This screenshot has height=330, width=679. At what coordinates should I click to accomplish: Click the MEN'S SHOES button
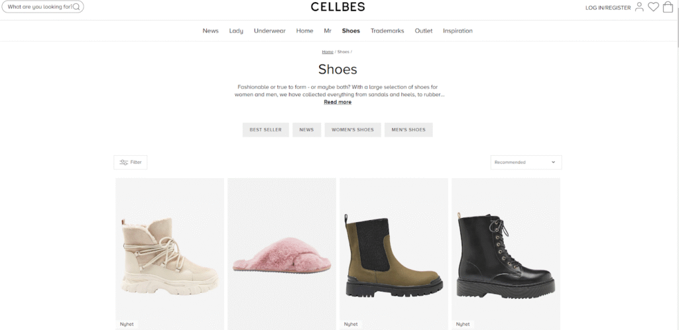coord(408,130)
